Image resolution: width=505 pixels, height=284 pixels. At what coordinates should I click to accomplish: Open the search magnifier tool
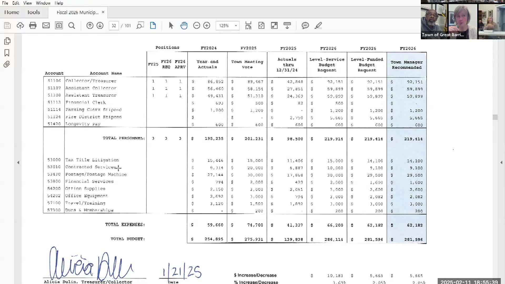click(72, 26)
